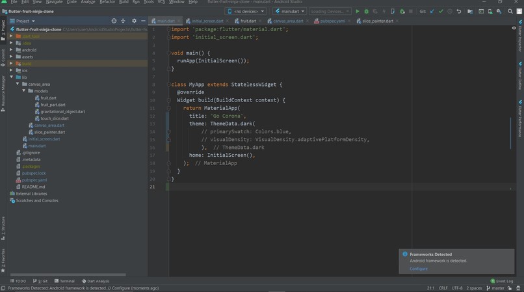Screen dimensions: 524x292
Task: Open Flutter Performance side panel
Action: point(520,118)
